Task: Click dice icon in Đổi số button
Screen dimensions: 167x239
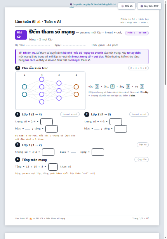Action: (122, 6)
